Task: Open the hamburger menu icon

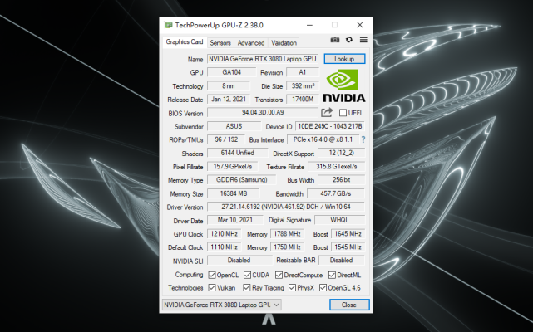Action: click(x=363, y=40)
